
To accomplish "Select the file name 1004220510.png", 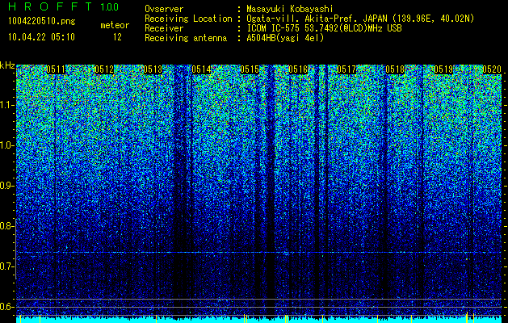I will [x=42, y=22].
